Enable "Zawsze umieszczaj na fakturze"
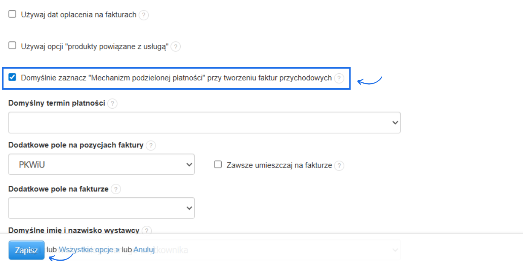This screenshot has width=524, height=269. [x=218, y=164]
